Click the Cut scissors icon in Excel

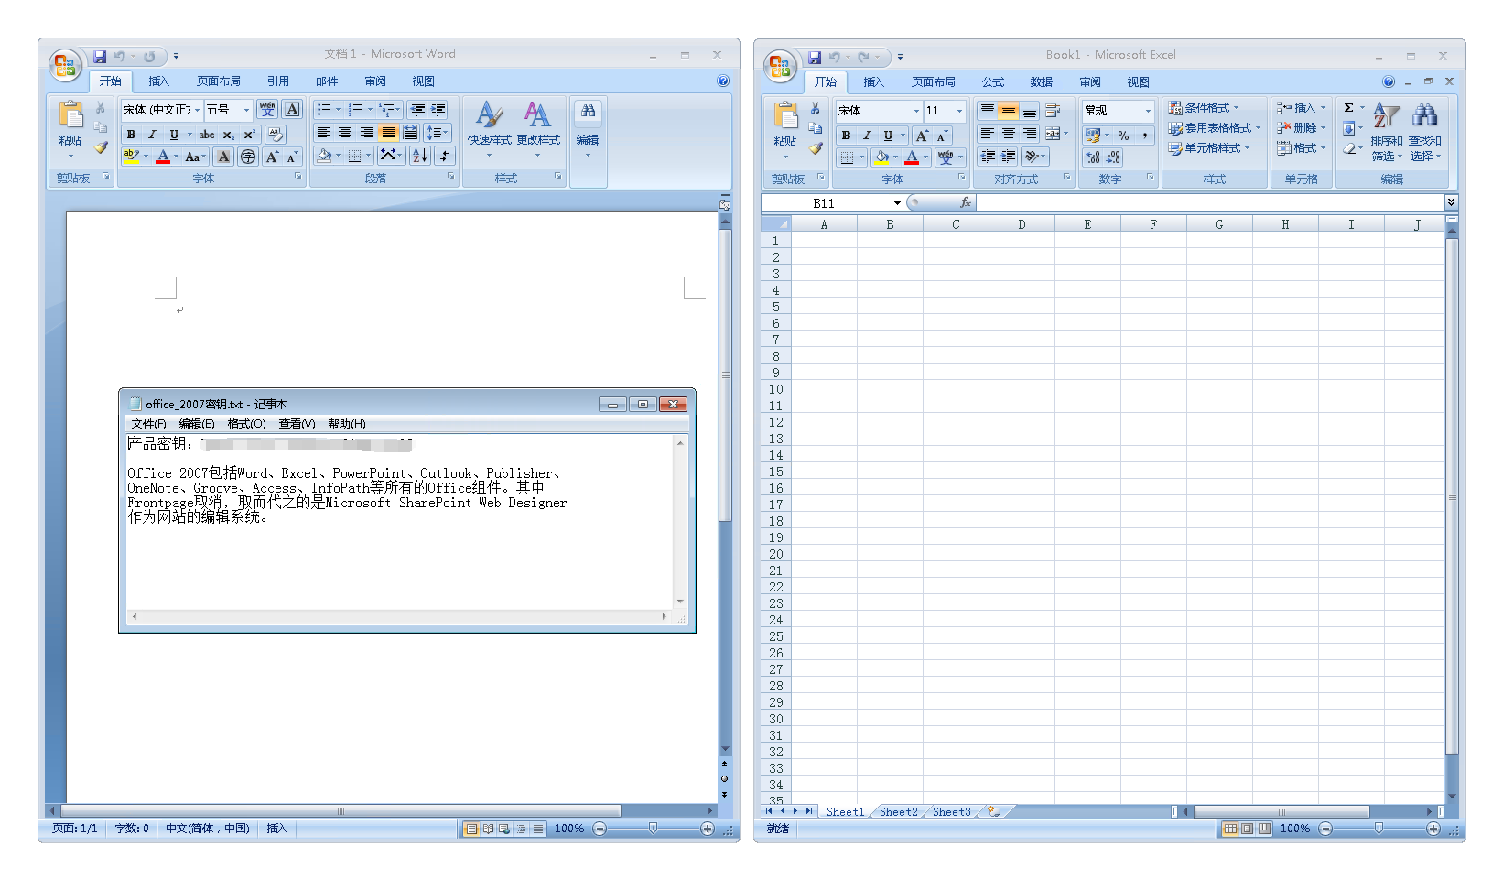pyautogui.click(x=815, y=109)
